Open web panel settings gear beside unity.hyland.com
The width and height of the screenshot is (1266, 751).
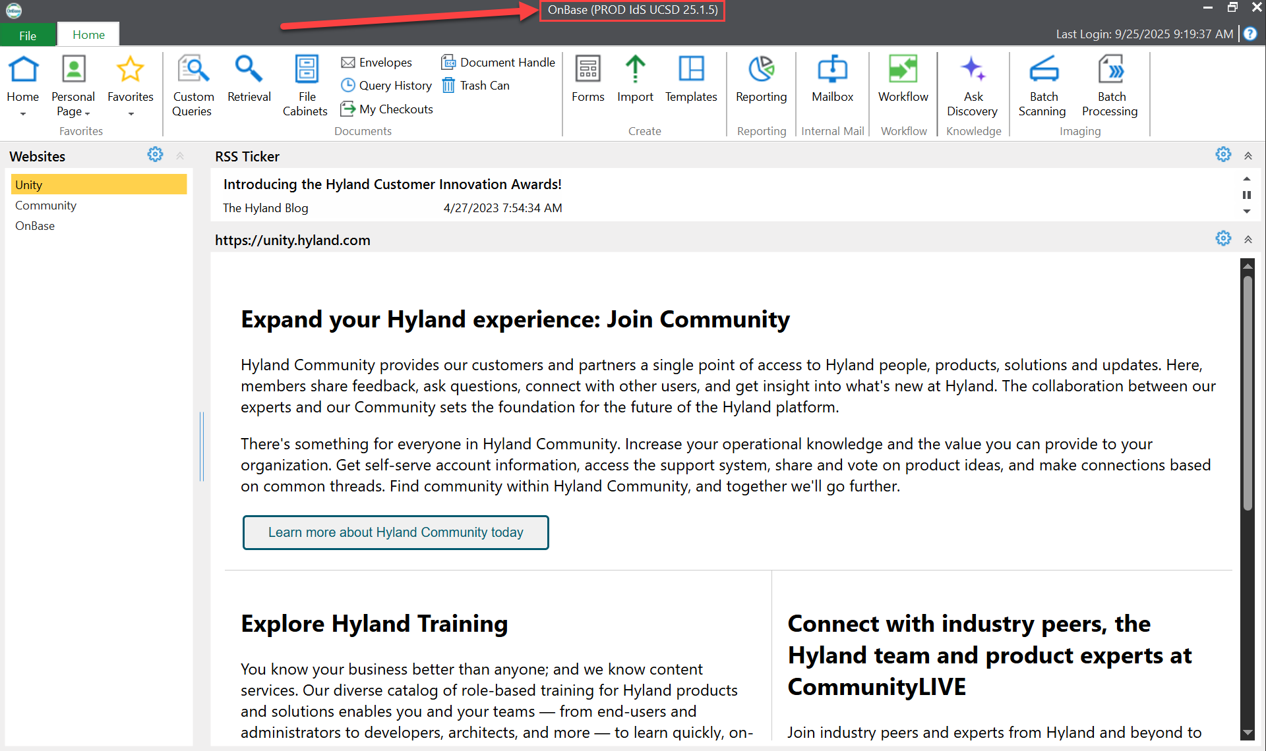pyautogui.click(x=1223, y=238)
